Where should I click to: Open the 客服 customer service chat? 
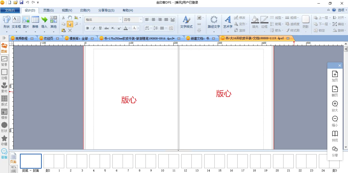[x=4, y=154]
